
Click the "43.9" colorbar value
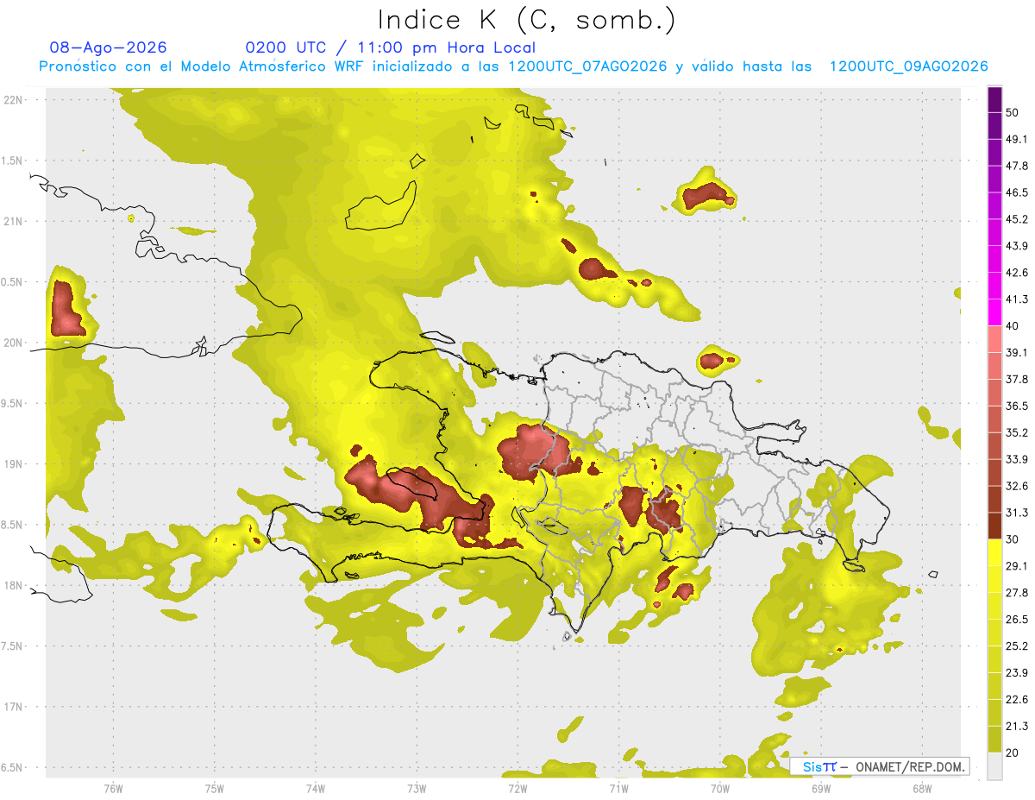point(1017,246)
